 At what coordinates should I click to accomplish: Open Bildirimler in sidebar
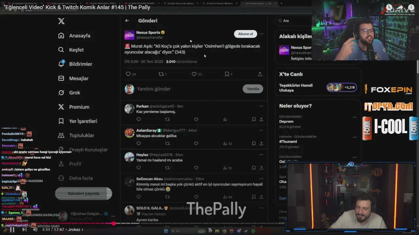(x=75, y=64)
